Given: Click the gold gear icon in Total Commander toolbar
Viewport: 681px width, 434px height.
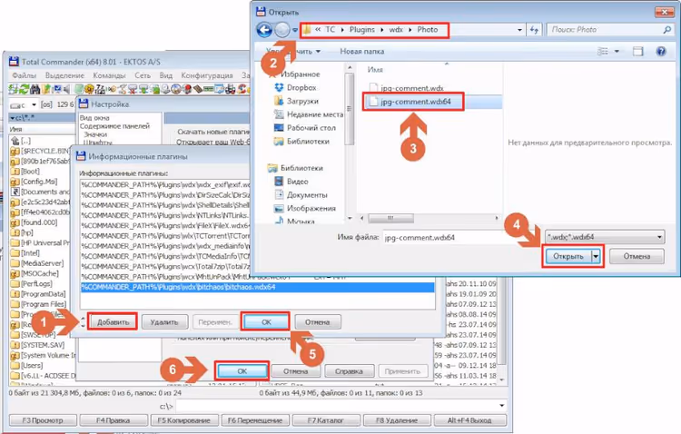Looking at the screenshot, I should (x=90, y=89).
